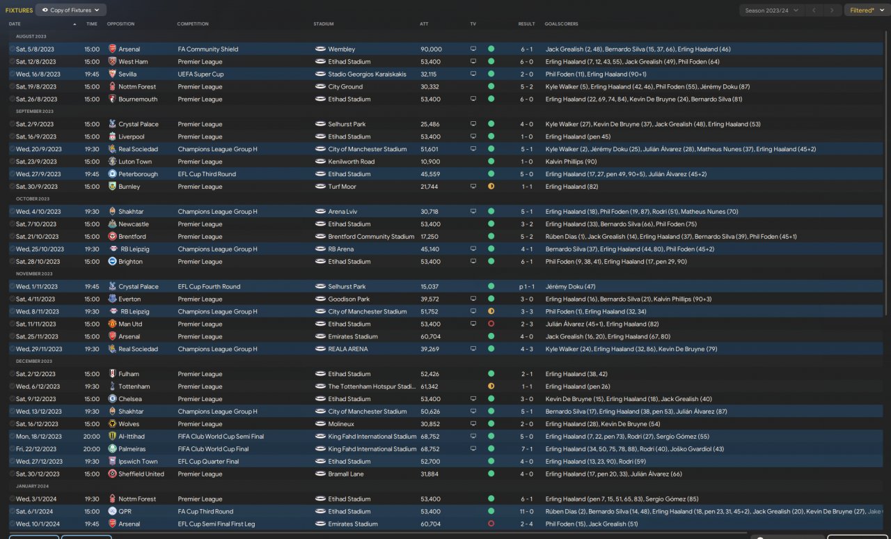
Task: Select the Al-Ittihad fixture row
Action: pyautogui.click(x=445, y=437)
